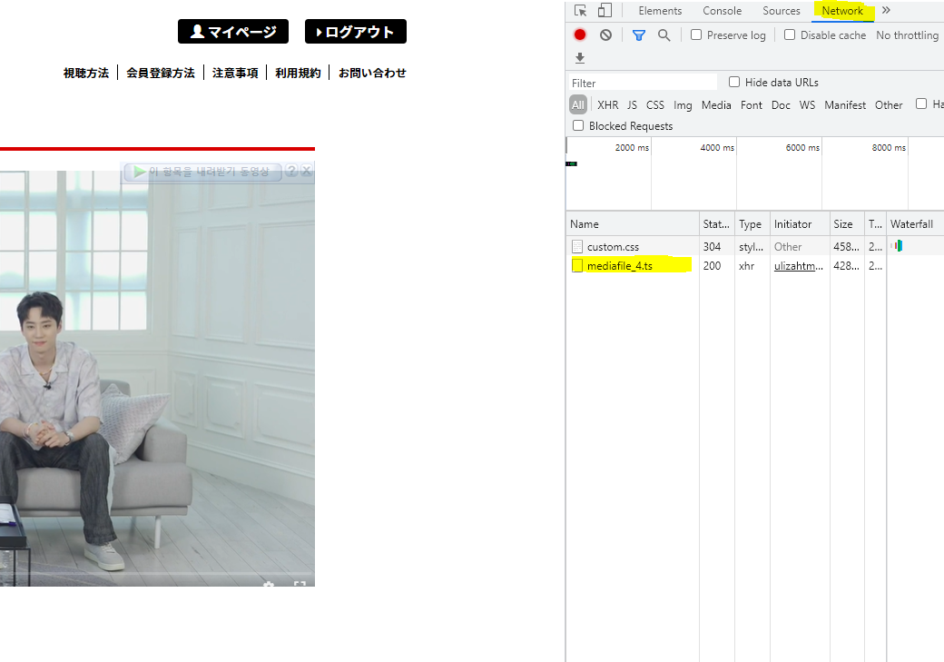944x662 pixels.
Task: Open the 利用規約 link
Action: (x=298, y=73)
